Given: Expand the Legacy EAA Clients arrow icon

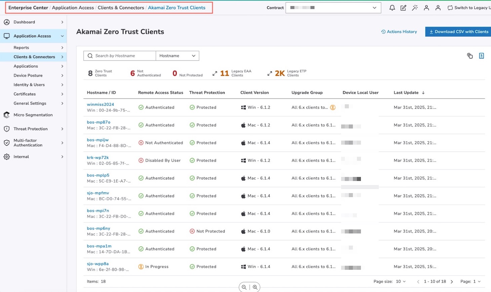Looking at the screenshot, I should (215, 73).
